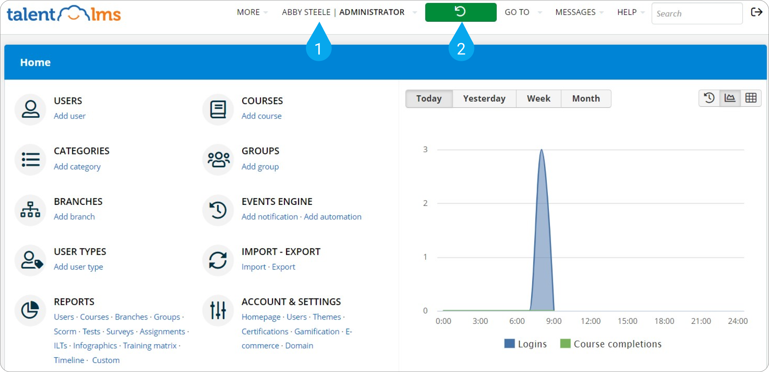Click the Import link
This screenshot has height=372, width=769.
[x=254, y=267]
